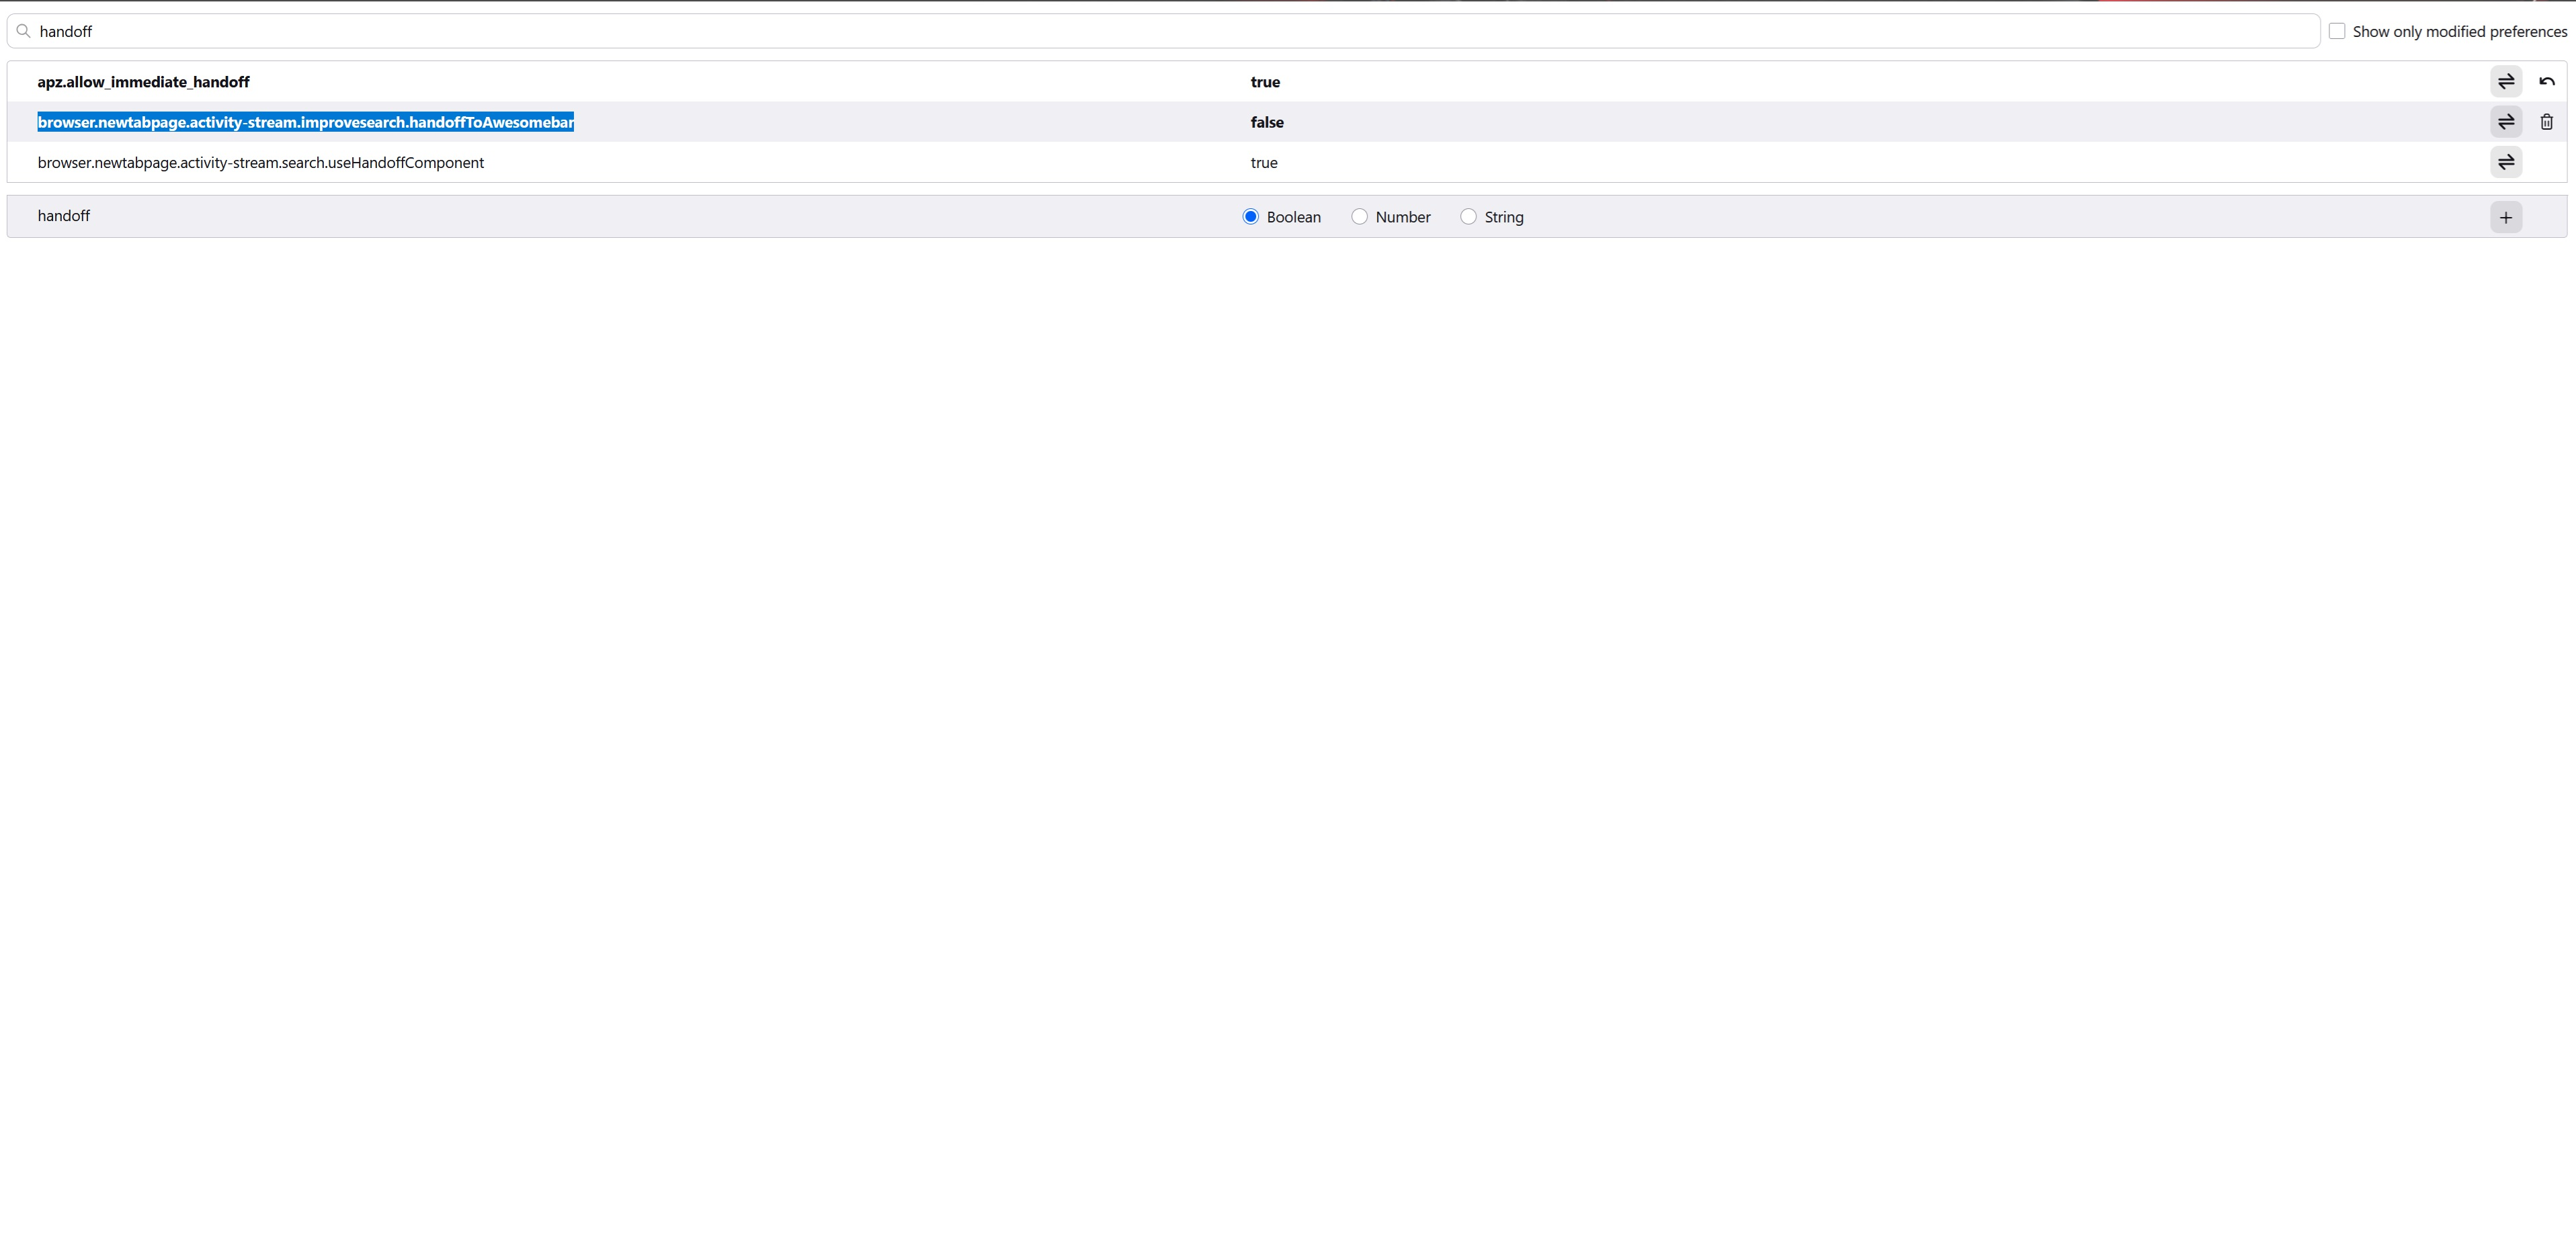Focus the preference search field
The width and height of the screenshot is (2576, 1260).
1160,31
